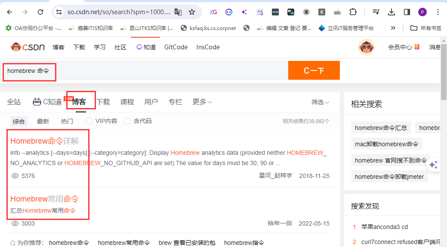This screenshot has width=447, height=247.
Task: Open the Homebrew命令详解 article
Action: 44,141
